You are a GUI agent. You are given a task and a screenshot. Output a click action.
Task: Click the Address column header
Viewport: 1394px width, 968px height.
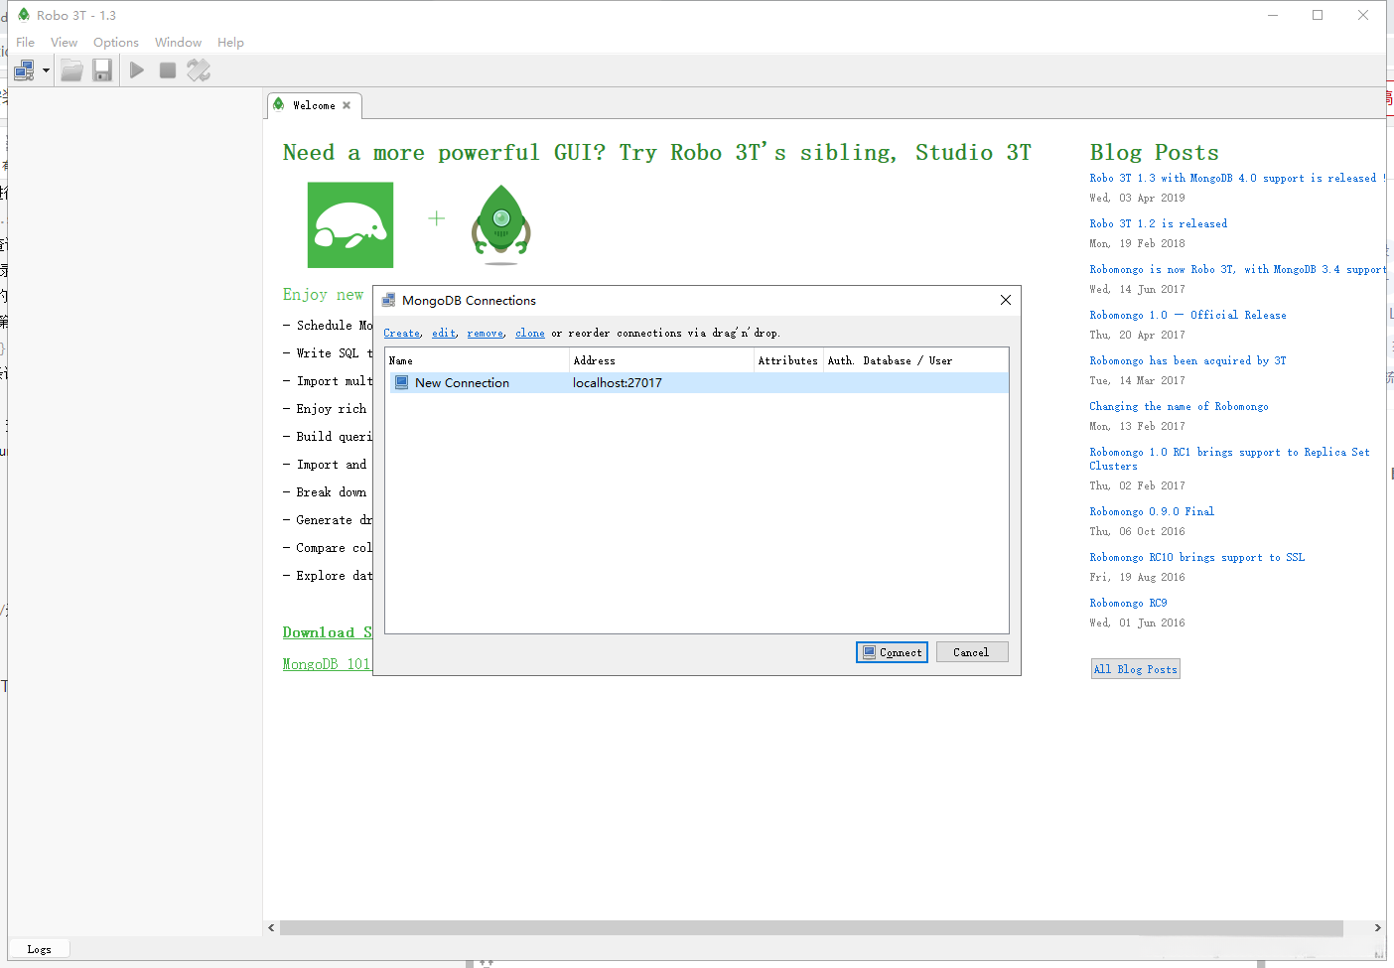click(662, 361)
